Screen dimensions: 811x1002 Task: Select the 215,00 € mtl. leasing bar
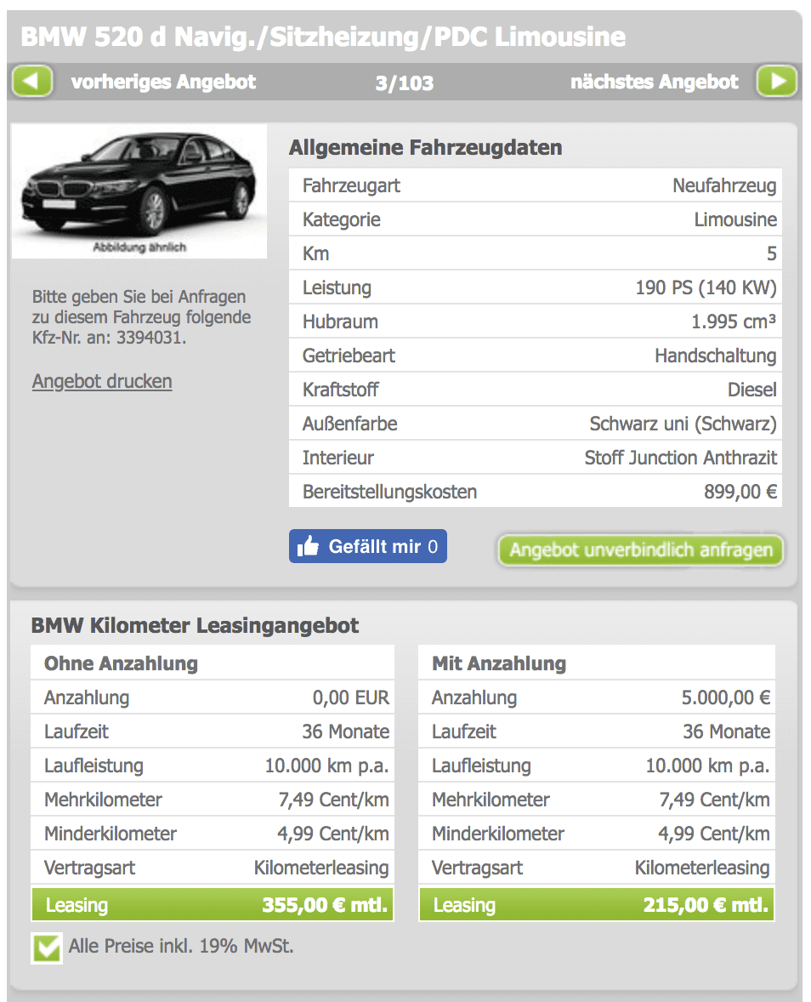coord(597,905)
